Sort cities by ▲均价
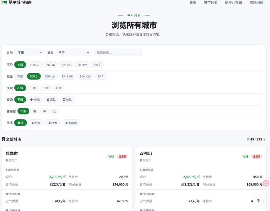The height and width of the screenshot is (211, 270). 36,123
